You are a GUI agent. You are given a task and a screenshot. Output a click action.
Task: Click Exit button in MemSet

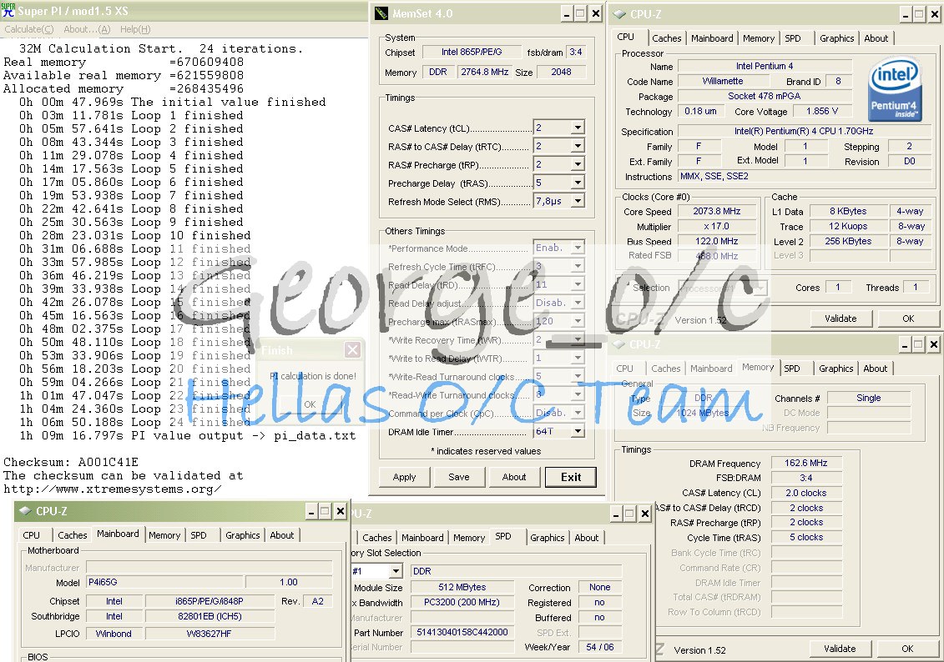pyautogui.click(x=571, y=477)
